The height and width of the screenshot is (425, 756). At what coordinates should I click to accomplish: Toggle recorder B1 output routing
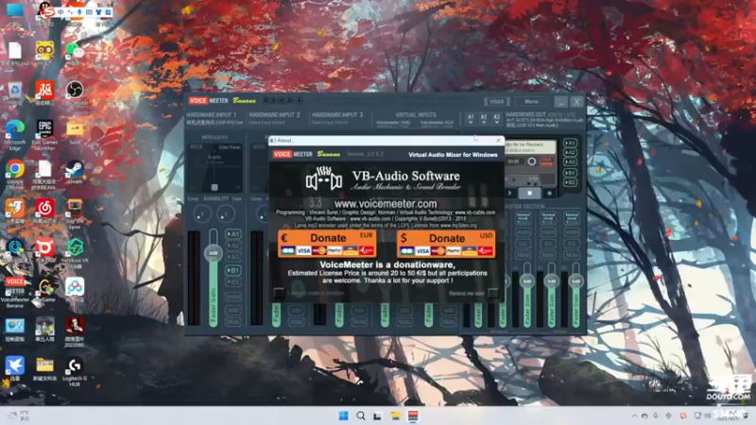tap(571, 173)
